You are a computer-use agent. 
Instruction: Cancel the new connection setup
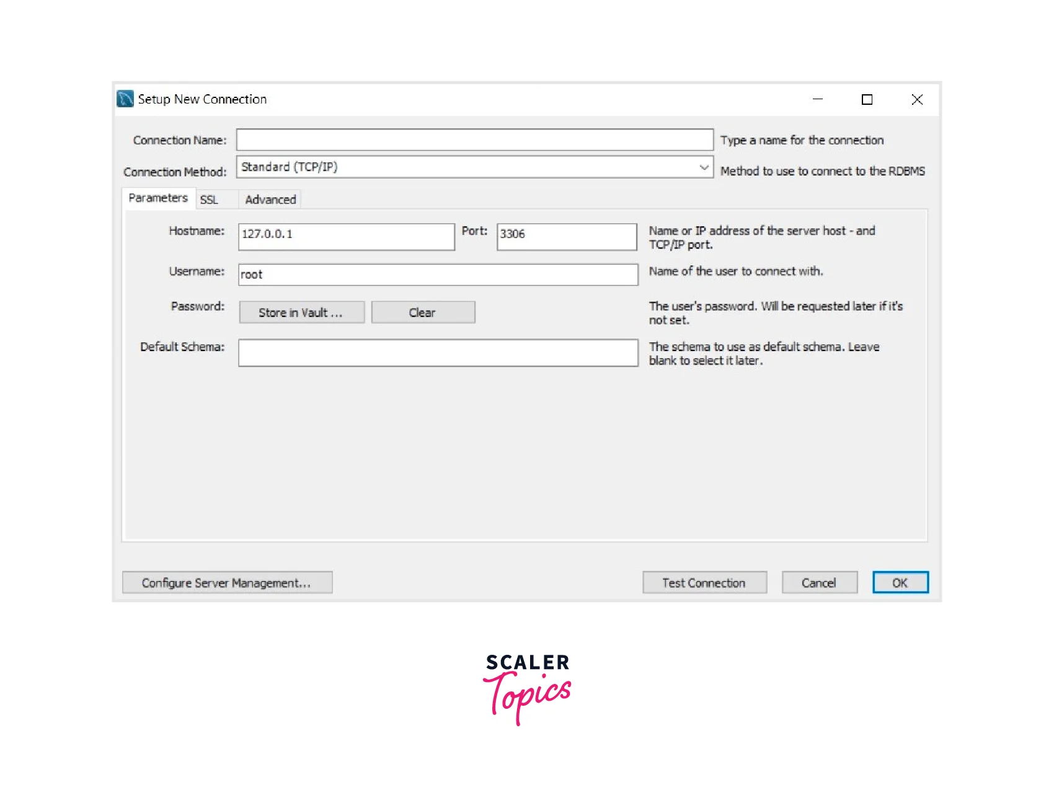819,583
